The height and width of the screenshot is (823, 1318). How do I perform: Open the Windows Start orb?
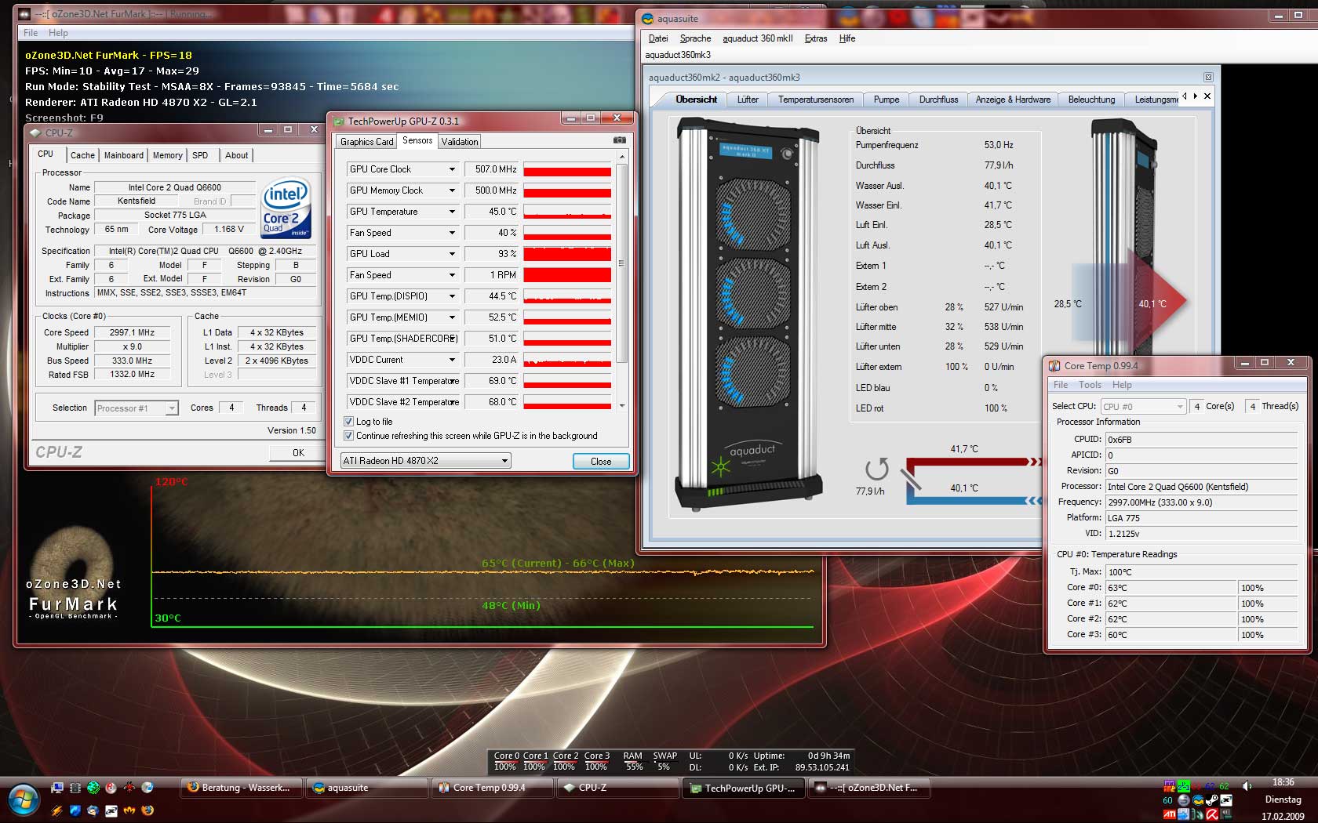coord(24,799)
